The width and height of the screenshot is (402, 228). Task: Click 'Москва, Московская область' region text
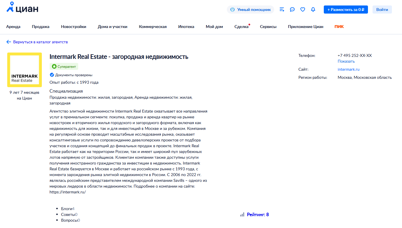(x=365, y=78)
